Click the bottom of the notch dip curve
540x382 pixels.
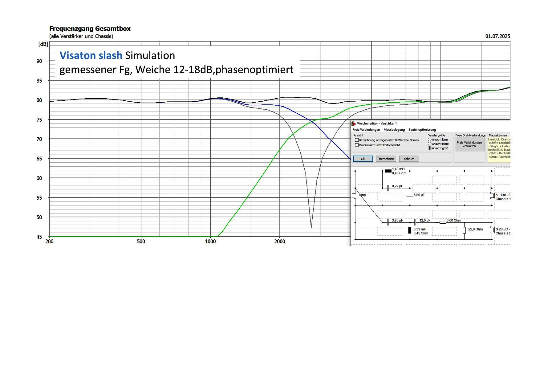[311, 227]
